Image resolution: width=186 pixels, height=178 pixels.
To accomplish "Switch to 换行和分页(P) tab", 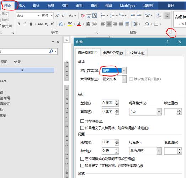I will (x=113, y=53).
